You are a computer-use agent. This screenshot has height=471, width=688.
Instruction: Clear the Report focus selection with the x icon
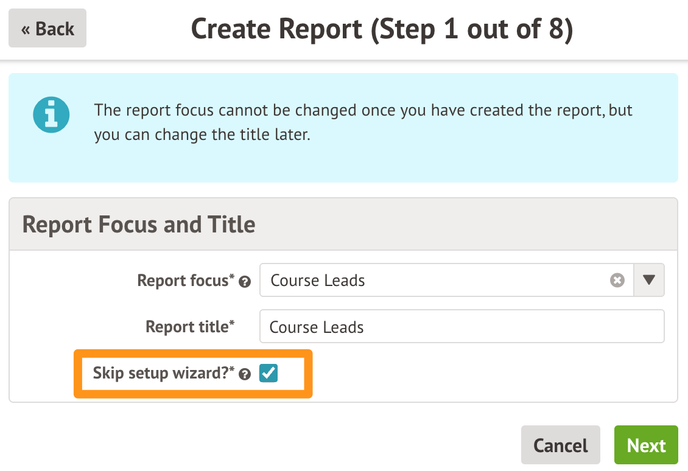pos(617,281)
